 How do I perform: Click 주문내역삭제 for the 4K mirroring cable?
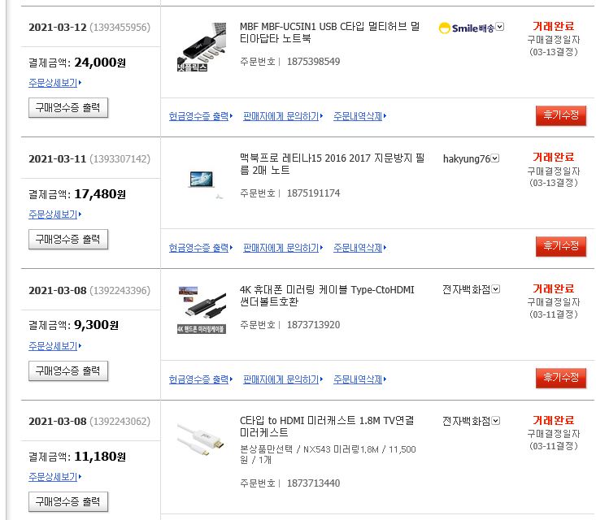point(359,379)
